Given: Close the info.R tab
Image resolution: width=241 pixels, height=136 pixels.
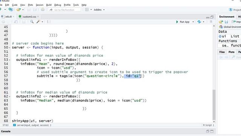Looking at the screenshot, I should [x=14, y=17].
